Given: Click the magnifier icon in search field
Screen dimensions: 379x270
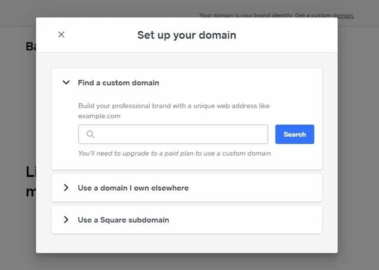Looking at the screenshot, I should [x=90, y=134].
